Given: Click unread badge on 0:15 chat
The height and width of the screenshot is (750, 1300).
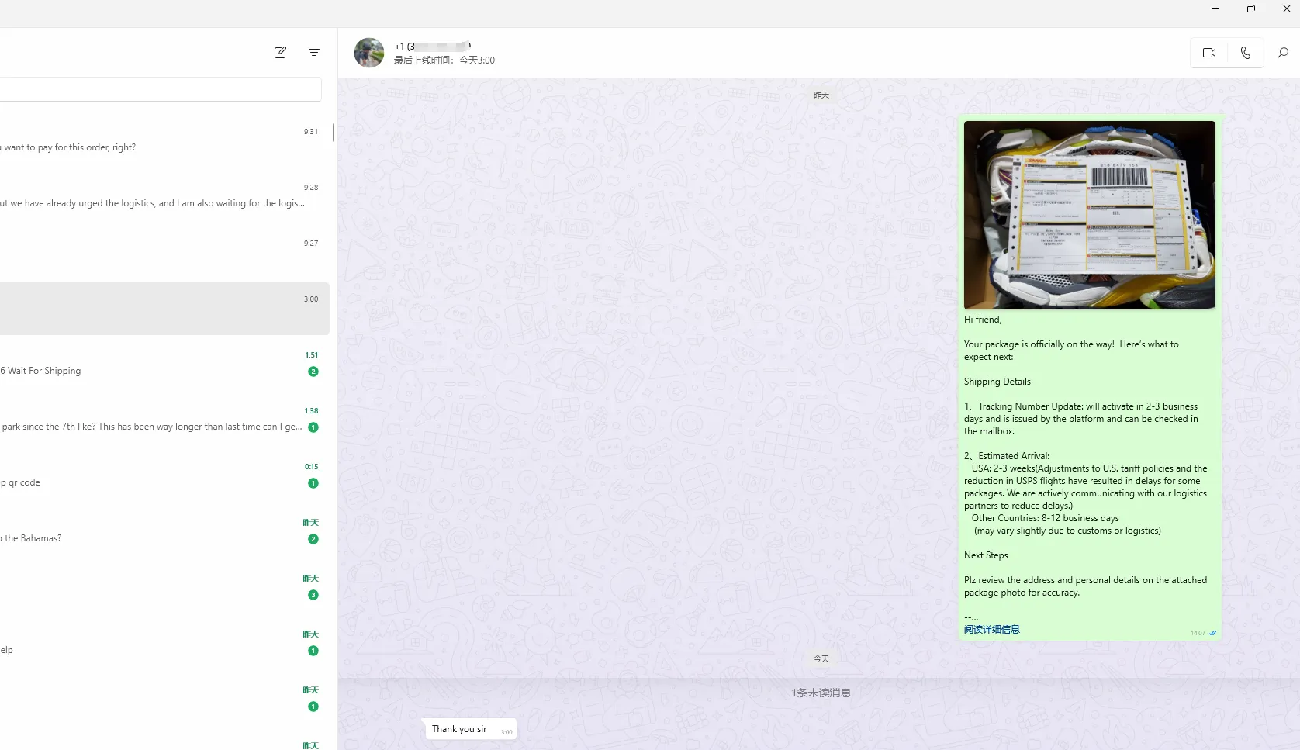Looking at the screenshot, I should [313, 483].
